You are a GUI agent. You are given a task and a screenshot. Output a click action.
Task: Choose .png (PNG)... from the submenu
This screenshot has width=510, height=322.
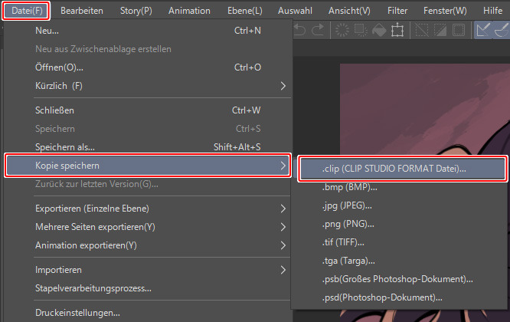[x=348, y=224]
